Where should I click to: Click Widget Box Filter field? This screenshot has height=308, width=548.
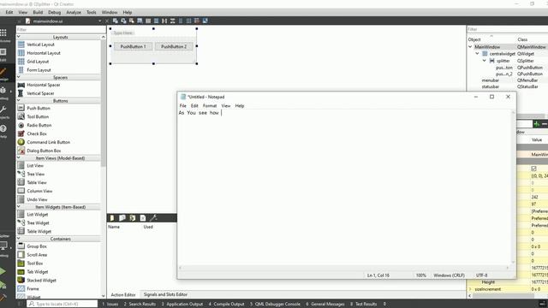tap(61, 30)
